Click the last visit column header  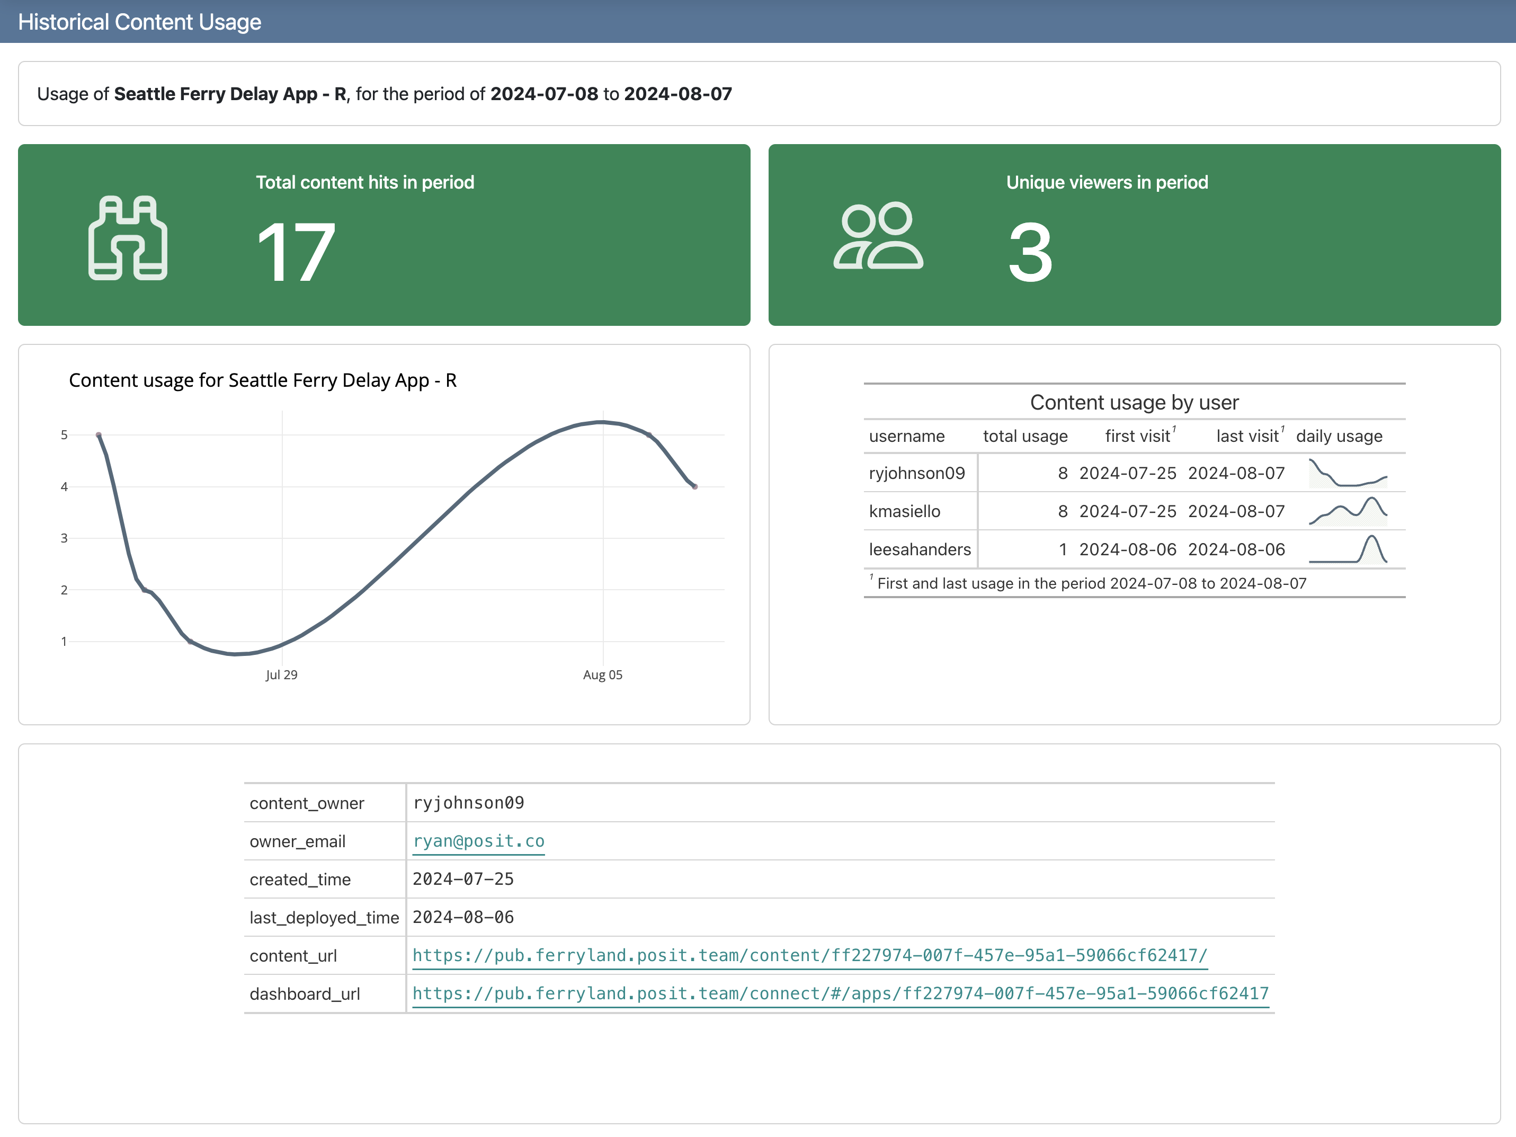tap(1247, 436)
